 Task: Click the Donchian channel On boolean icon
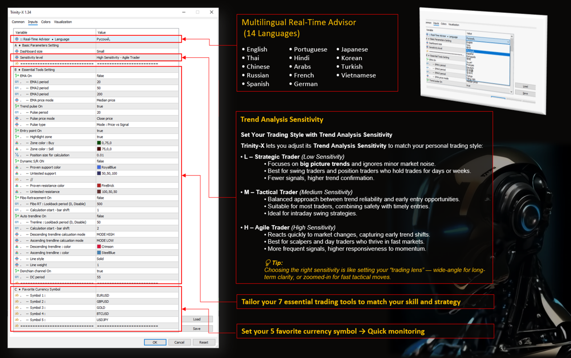coord(17,271)
